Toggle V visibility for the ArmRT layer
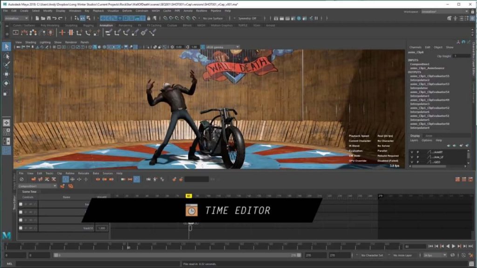Image resolution: width=477 pixels, height=268 pixels. (411, 152)
